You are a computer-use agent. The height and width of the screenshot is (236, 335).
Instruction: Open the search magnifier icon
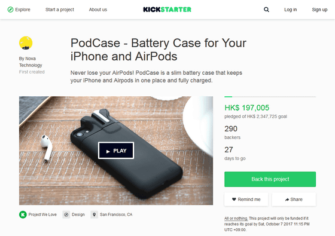[266, 10]
